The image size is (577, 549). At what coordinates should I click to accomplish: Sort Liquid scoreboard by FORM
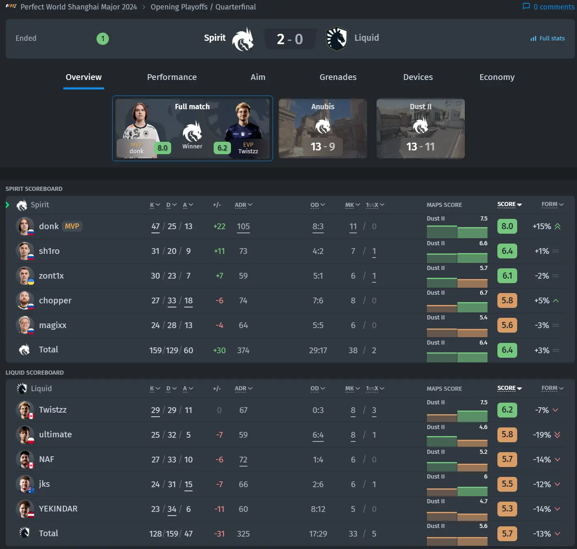(552, 388)
